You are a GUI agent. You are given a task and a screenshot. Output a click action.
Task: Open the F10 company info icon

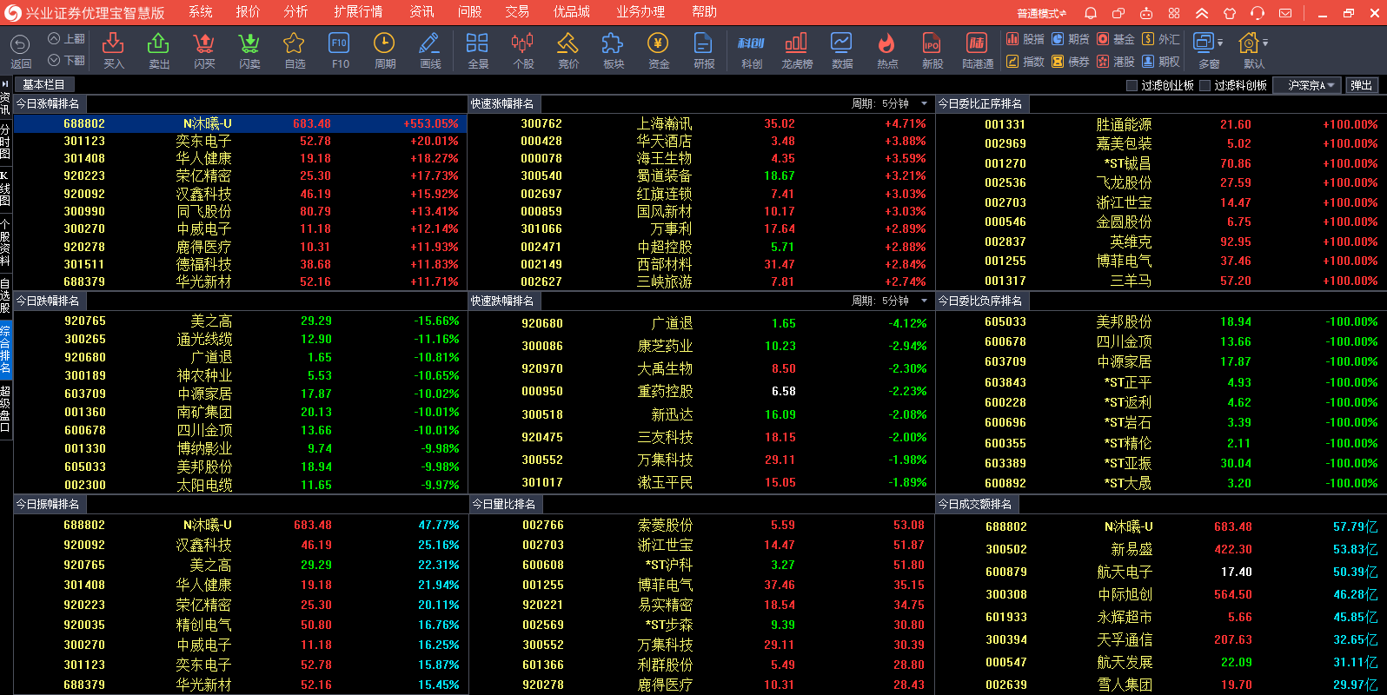tap(340, 50)
